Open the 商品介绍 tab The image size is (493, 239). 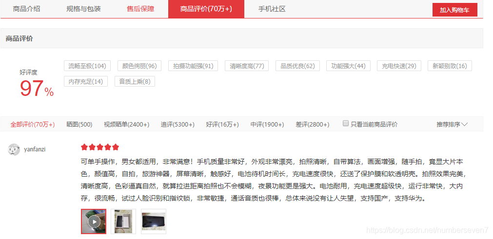coord(27,9)
